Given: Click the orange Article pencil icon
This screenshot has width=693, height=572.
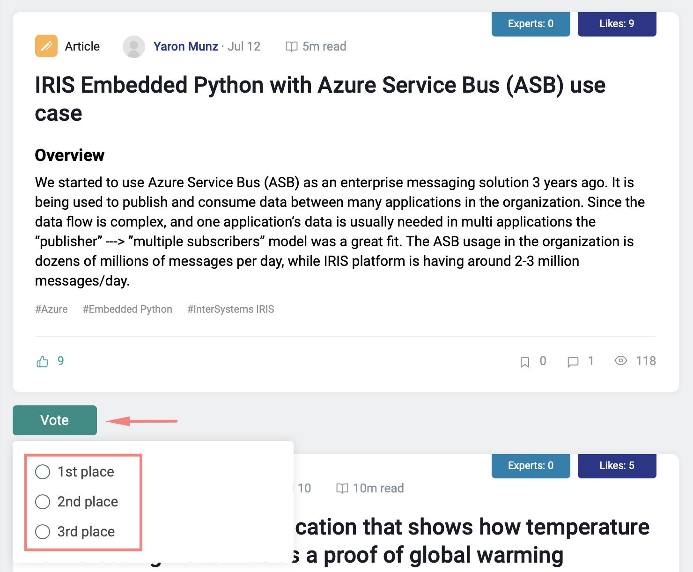Looking at the screenshot, I should (x=46, y=46).
